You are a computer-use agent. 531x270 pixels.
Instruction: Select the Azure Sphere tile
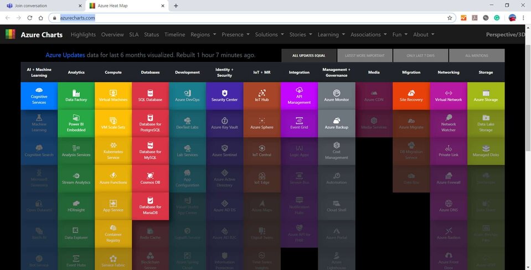262,124
